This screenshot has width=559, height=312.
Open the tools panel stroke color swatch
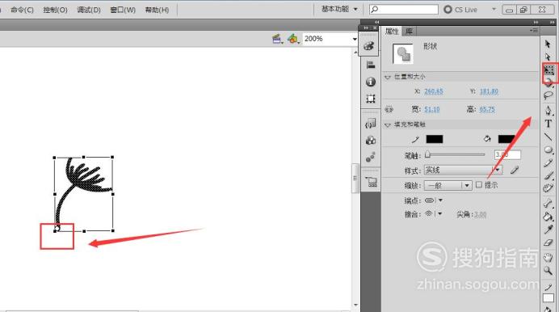click(548, 298)
